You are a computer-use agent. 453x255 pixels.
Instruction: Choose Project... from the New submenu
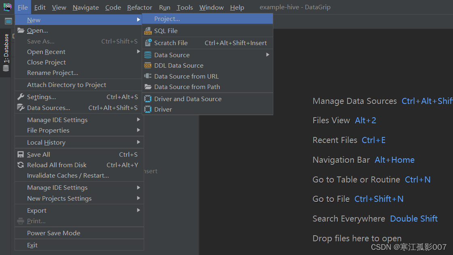point(208,19)
